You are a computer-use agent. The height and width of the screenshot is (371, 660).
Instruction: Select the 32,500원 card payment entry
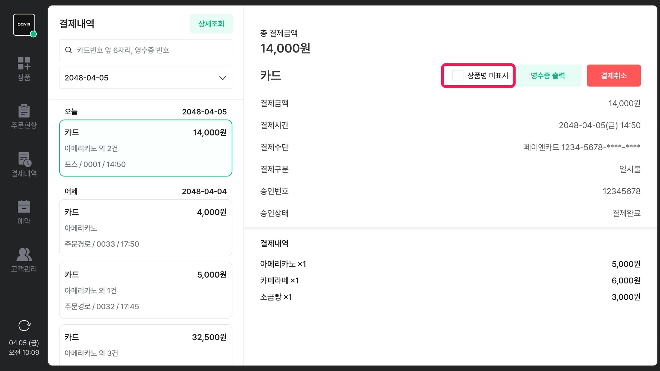tap(146, 345)
